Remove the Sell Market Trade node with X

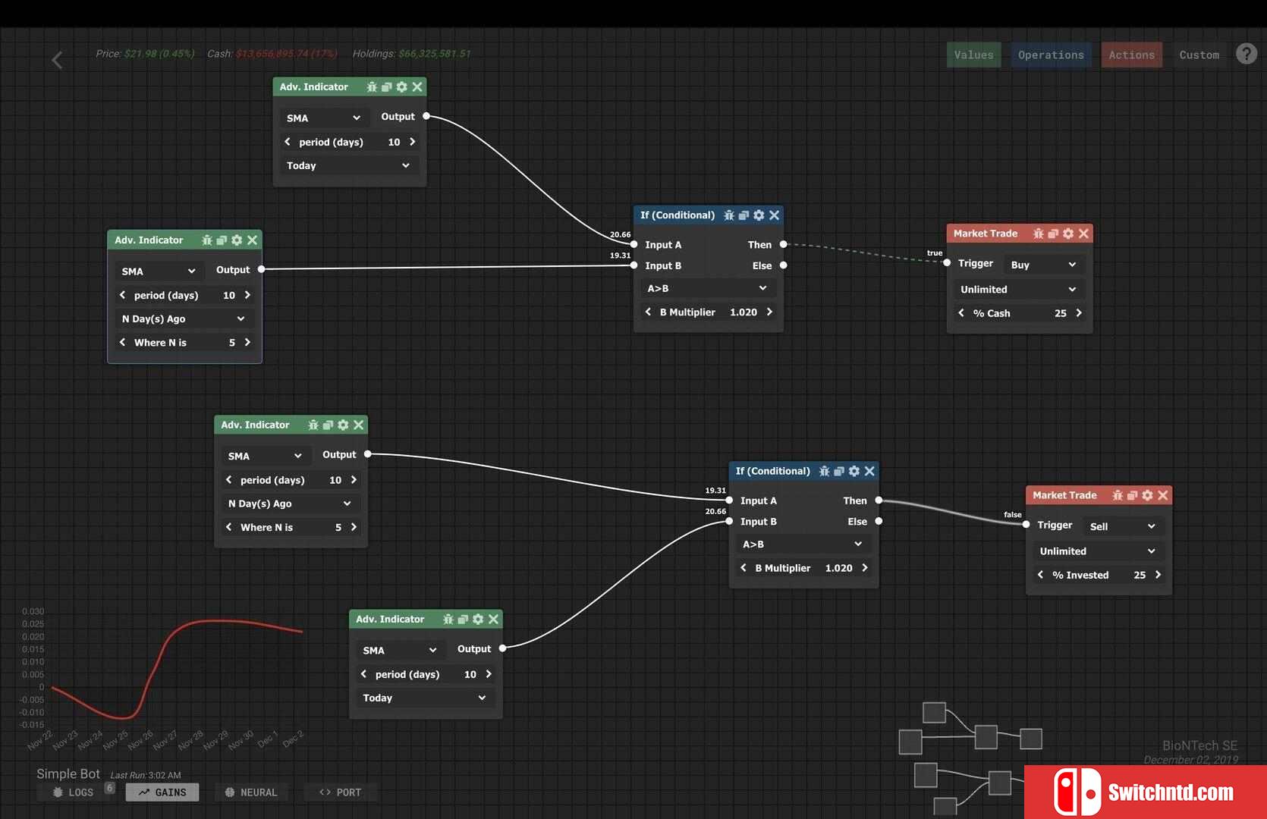[1162, 495]
